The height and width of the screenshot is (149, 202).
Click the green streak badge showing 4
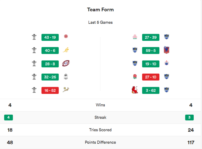(8, 117)
